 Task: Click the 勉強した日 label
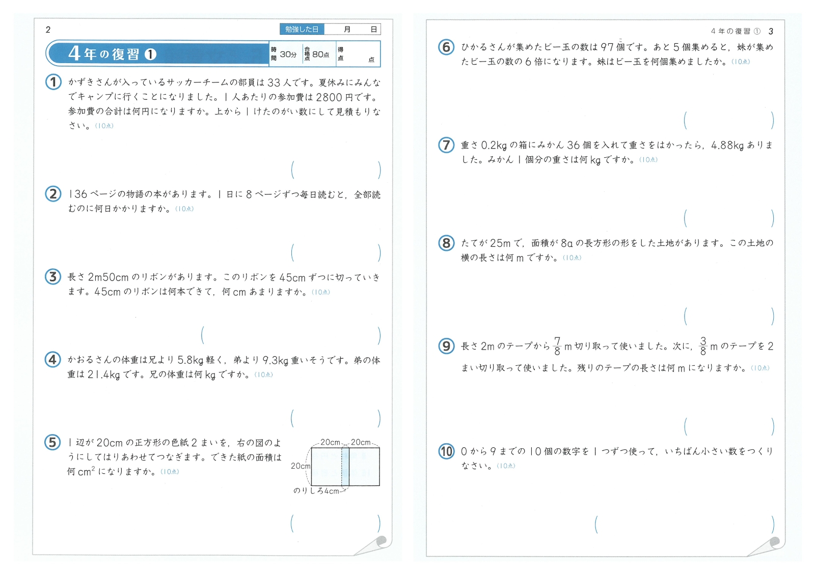pyautogui.click(x=302, y=30)
